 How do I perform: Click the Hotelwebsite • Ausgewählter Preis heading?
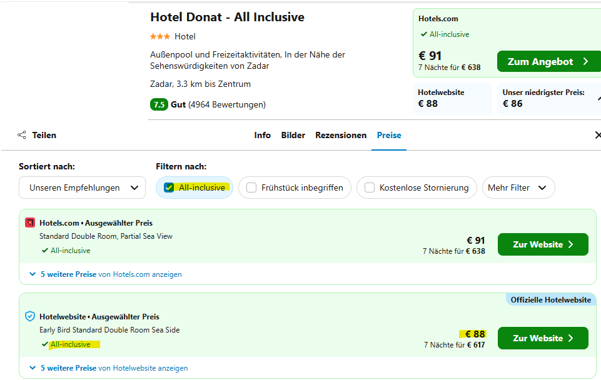pos(99,317)
